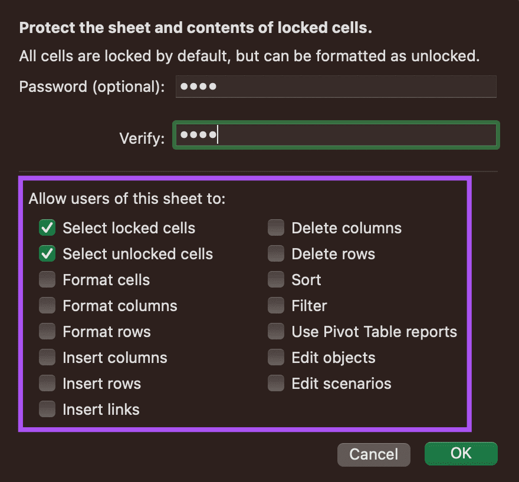
Task: Enable Use Pivot Table reports
Action: (276, 331)
